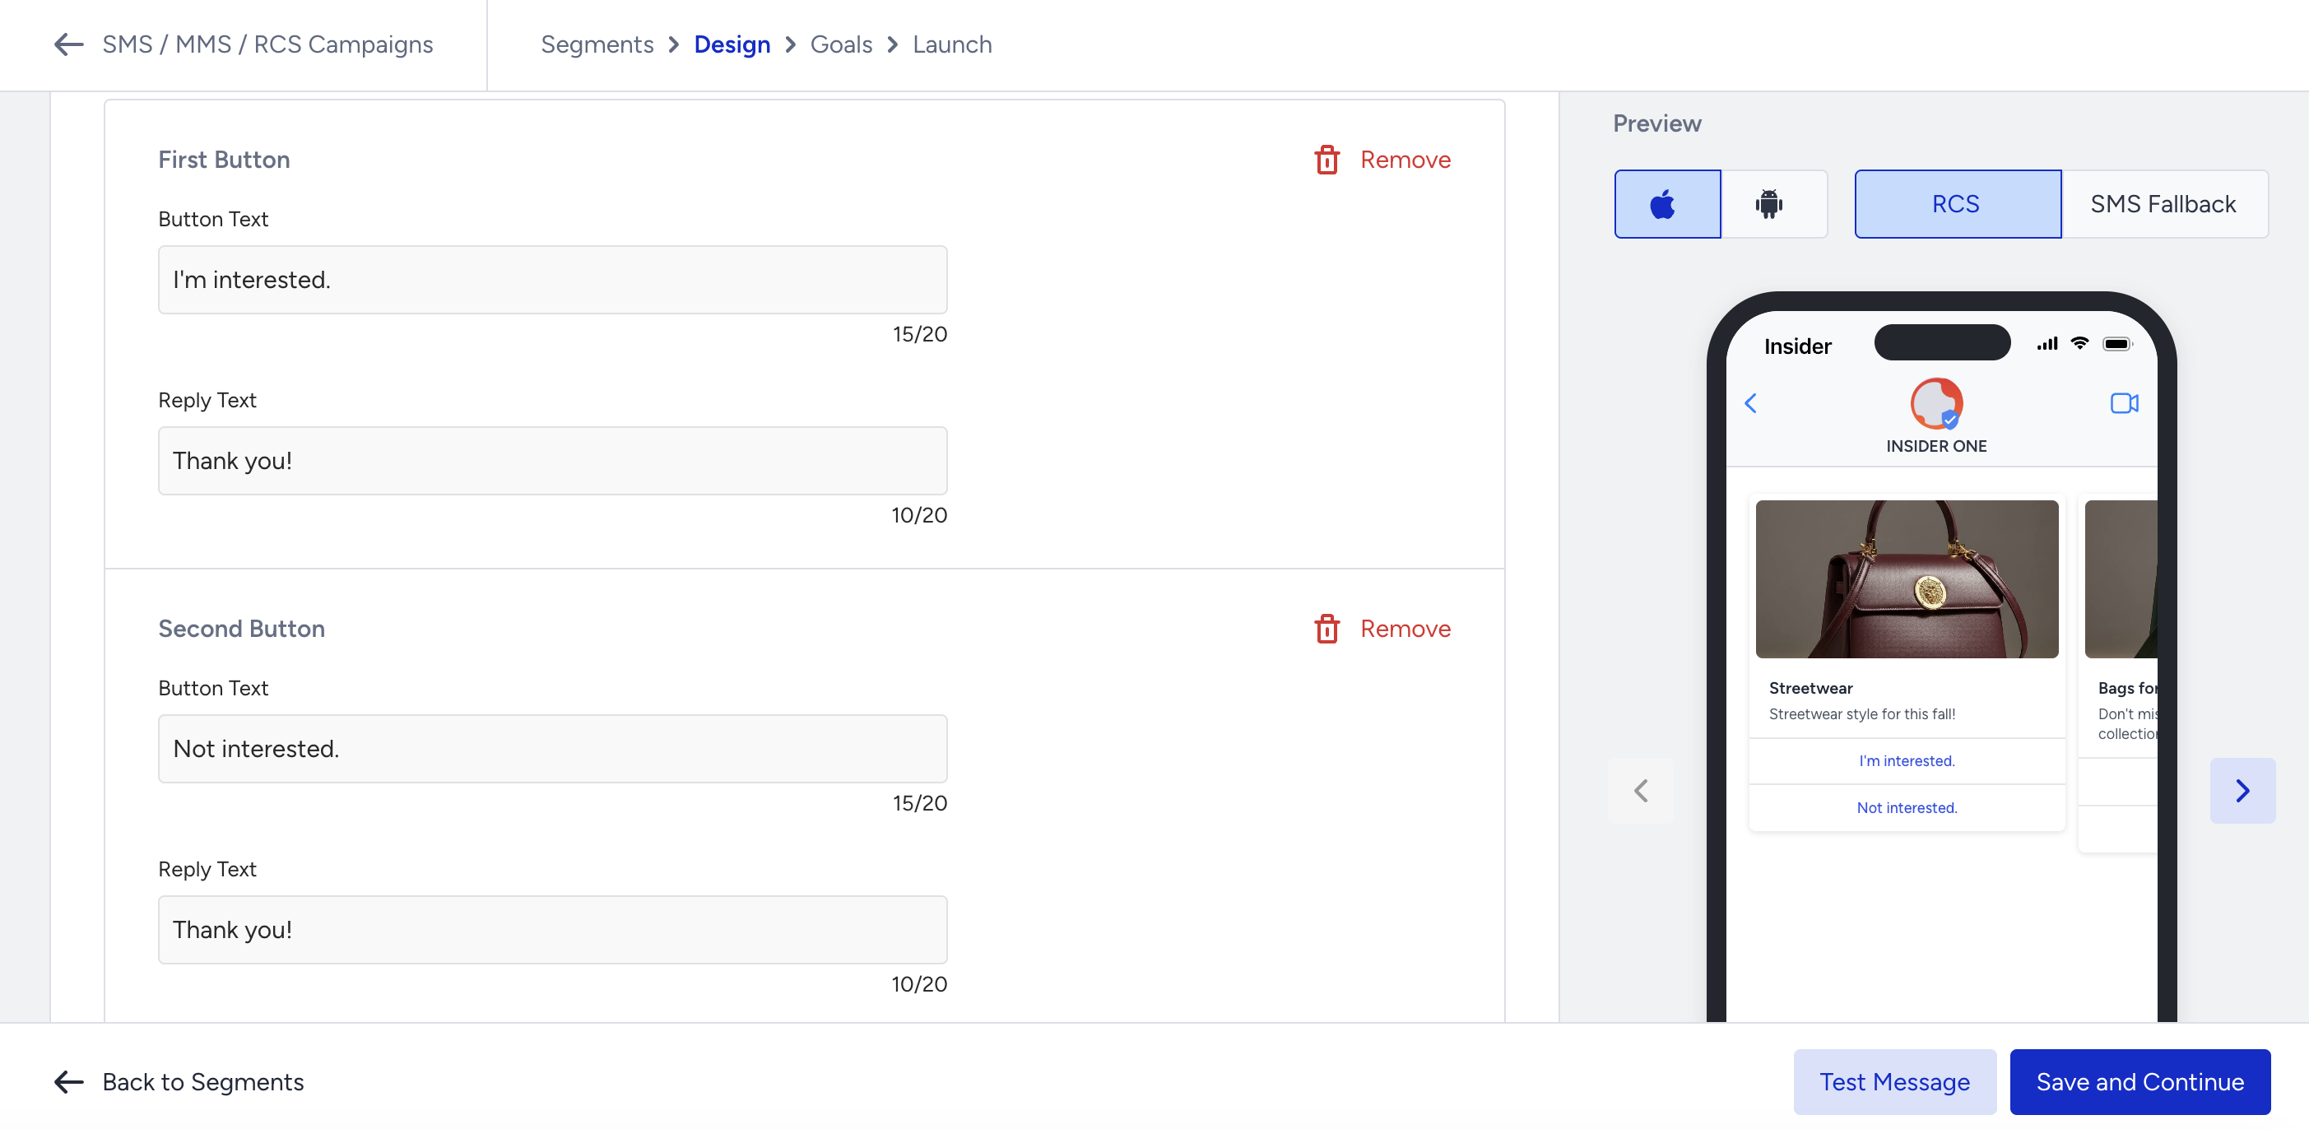
Task: Click the Test Message button
Action: [1894, 1081]
